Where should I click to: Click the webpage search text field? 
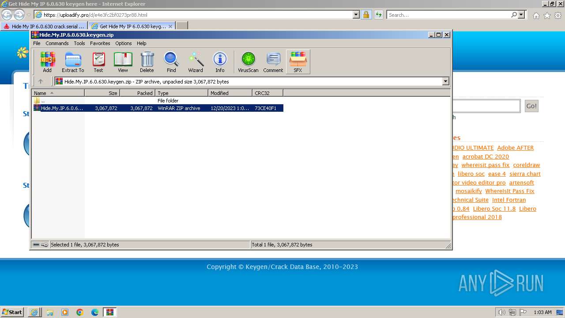click(x=486, y=106)
